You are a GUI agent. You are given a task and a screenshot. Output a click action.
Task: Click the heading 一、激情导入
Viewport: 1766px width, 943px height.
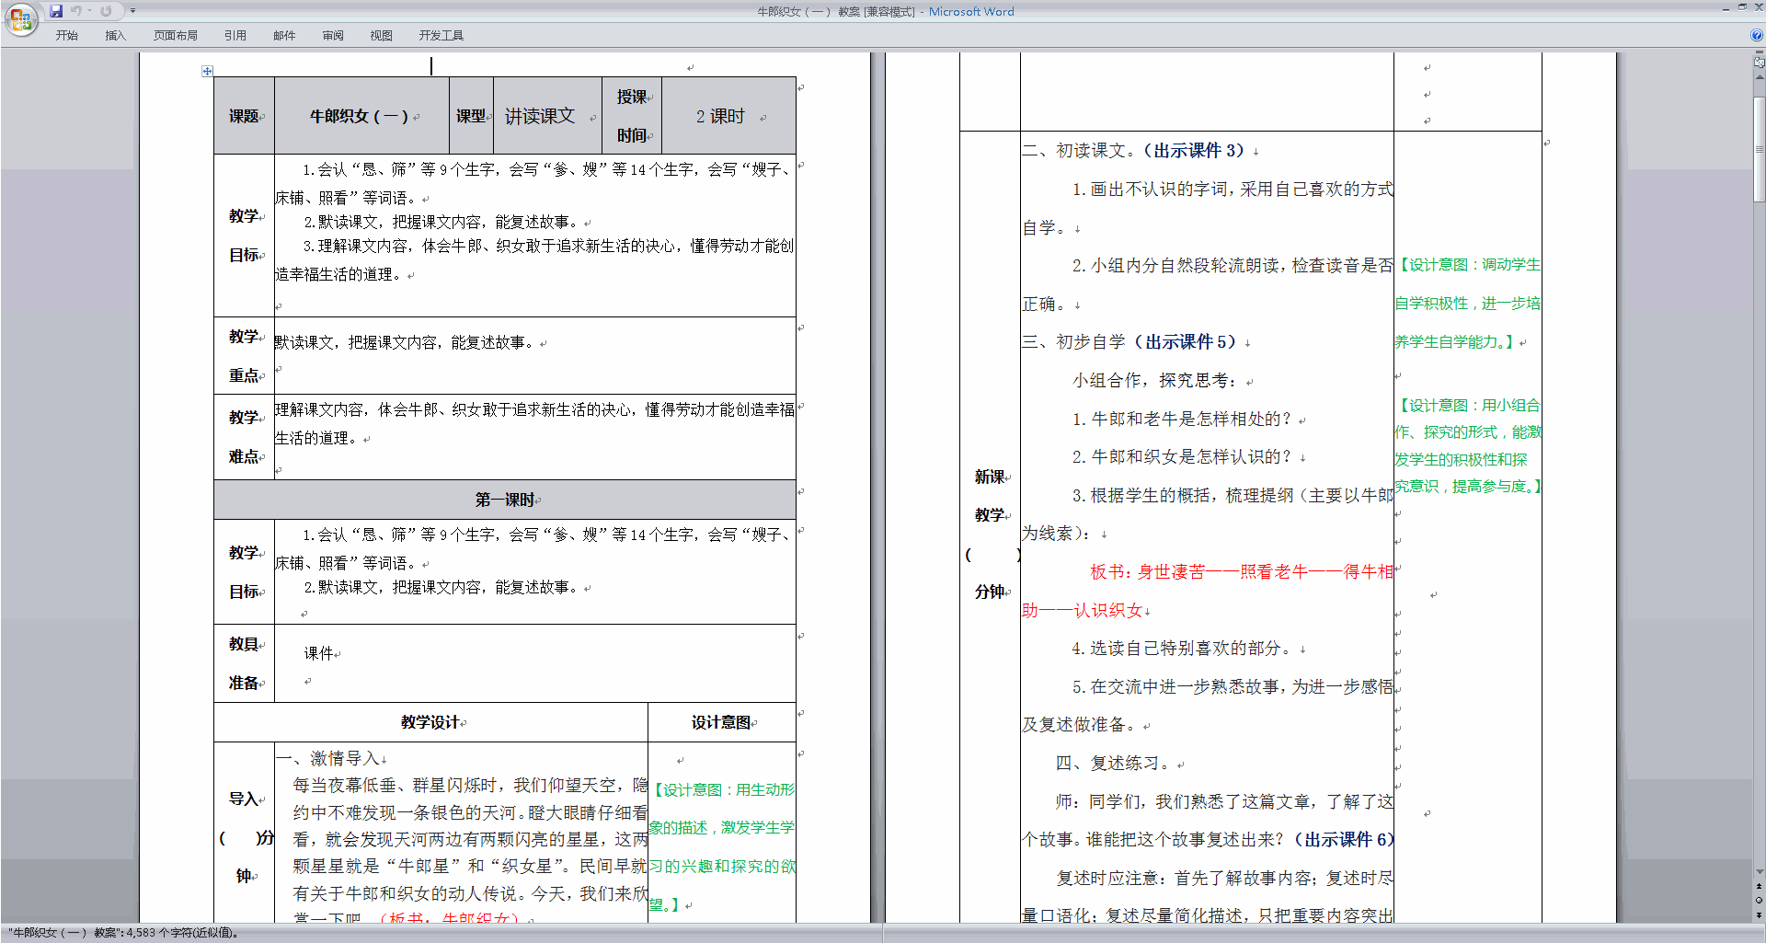[329, 758]
